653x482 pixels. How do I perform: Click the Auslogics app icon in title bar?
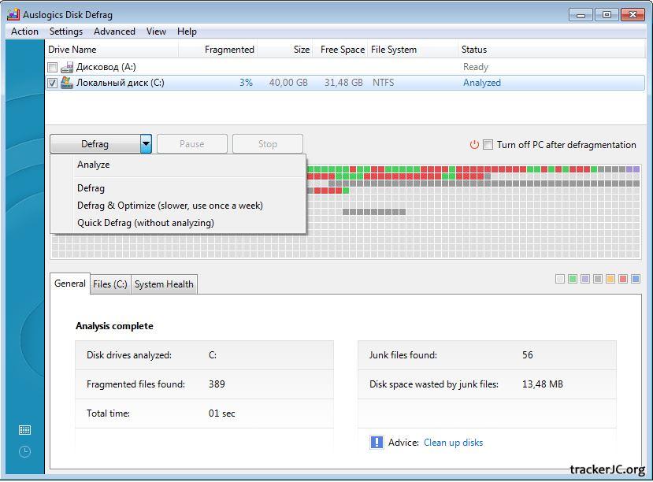[x=13, y=14]
